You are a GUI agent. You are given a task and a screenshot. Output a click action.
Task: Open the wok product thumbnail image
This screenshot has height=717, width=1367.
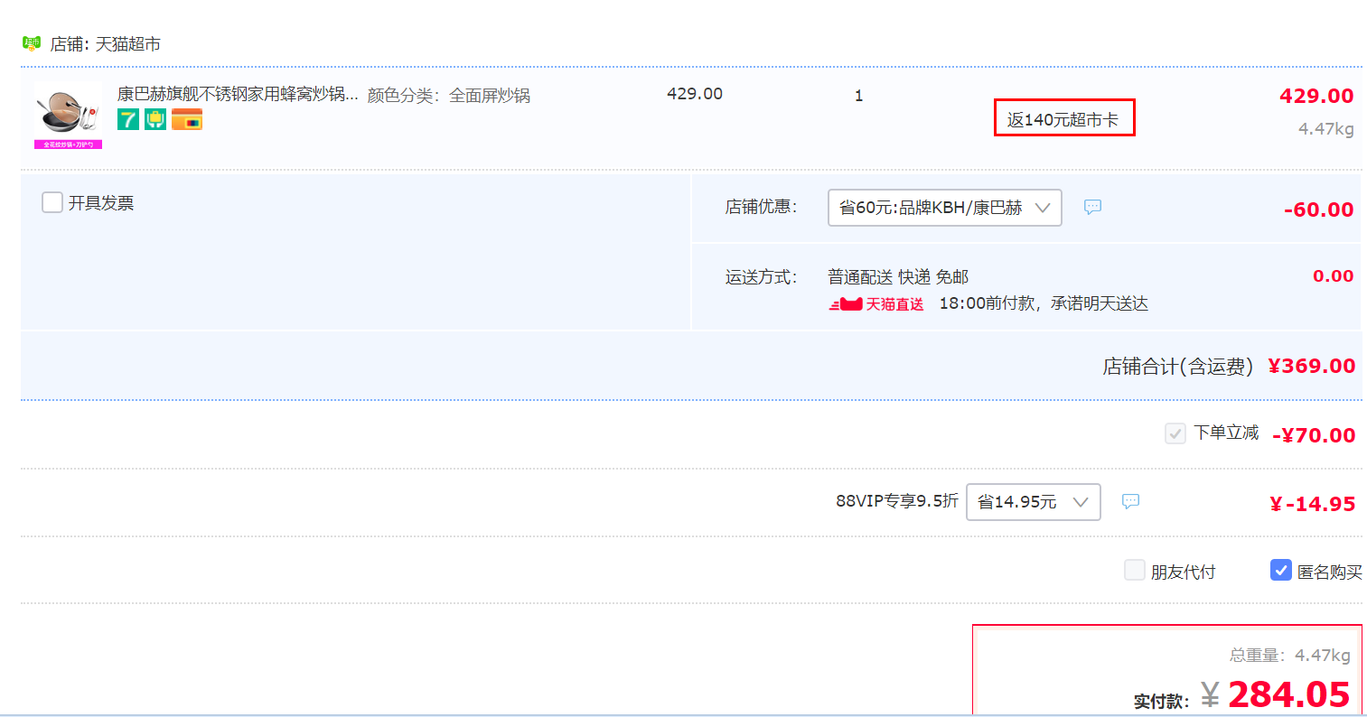click(x=69, y=116)
